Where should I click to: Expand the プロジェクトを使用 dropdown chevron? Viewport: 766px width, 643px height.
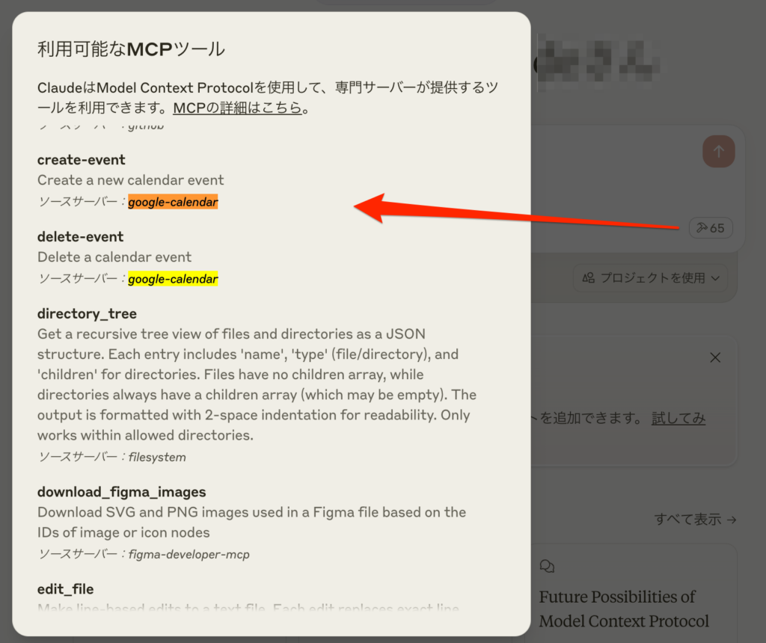(x=715, y=278)
